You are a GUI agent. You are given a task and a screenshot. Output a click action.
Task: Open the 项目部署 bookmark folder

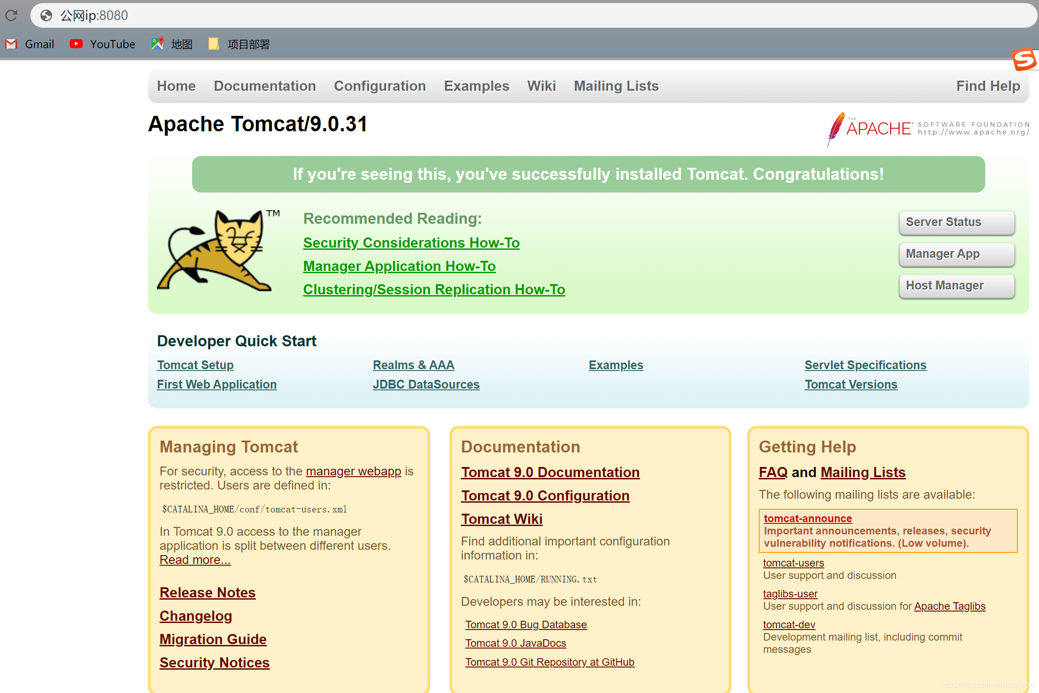point(239,44)
